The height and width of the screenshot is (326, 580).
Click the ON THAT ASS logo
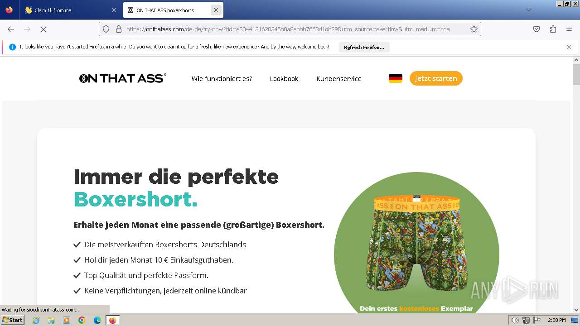tap(122, 78)
